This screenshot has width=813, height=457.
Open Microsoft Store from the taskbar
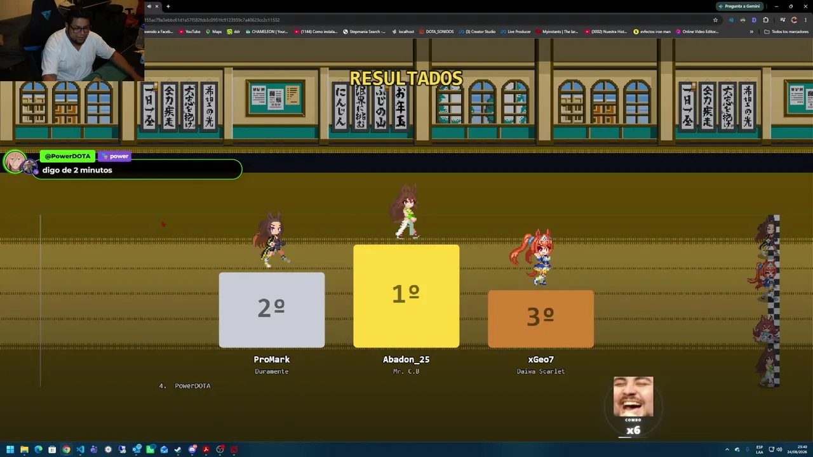pos(52,450)
